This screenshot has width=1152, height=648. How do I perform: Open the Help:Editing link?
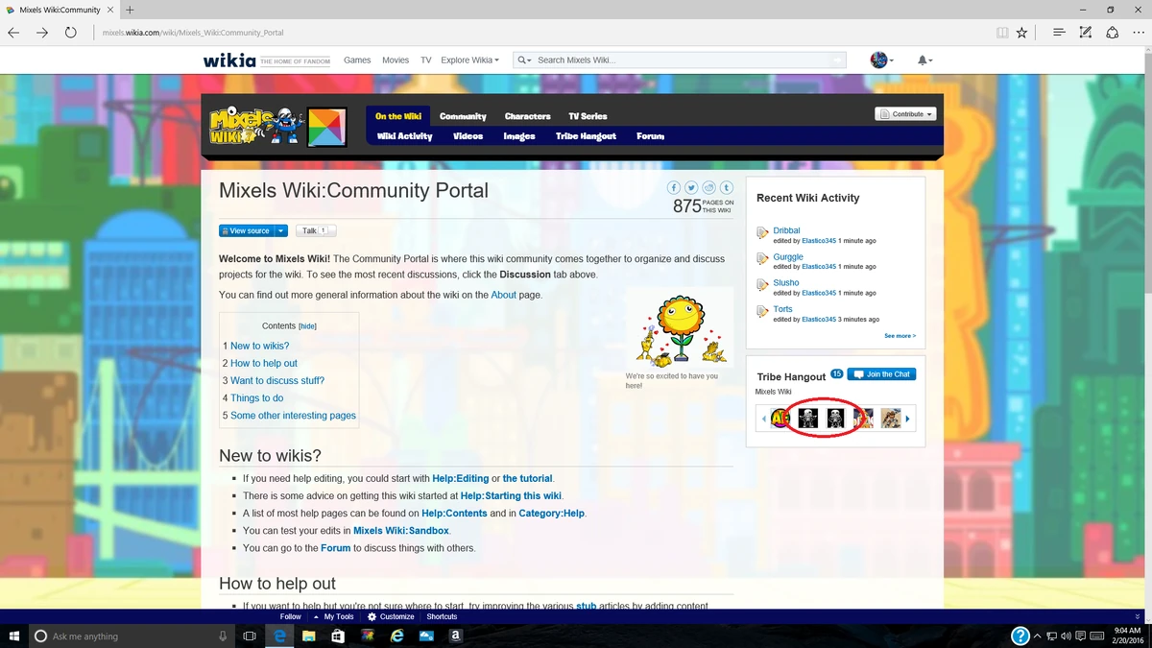(460, 478)
